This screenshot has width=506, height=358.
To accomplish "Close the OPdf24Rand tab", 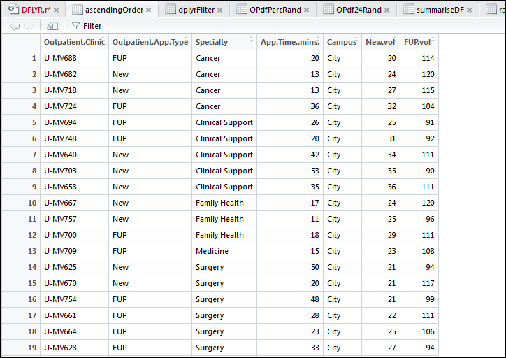I will pyautogui.click(x=388, y=10).
